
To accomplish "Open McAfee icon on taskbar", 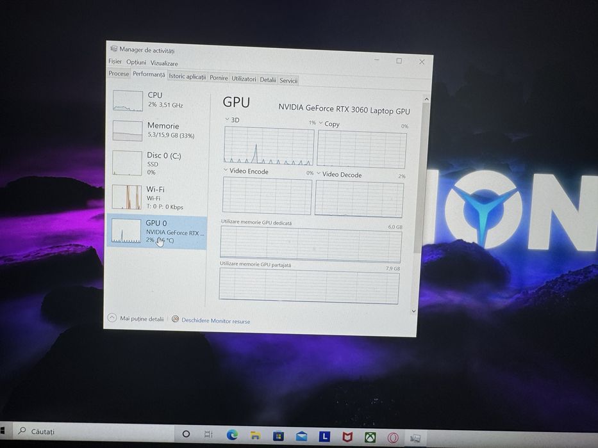I will click(x=347, y=437).
